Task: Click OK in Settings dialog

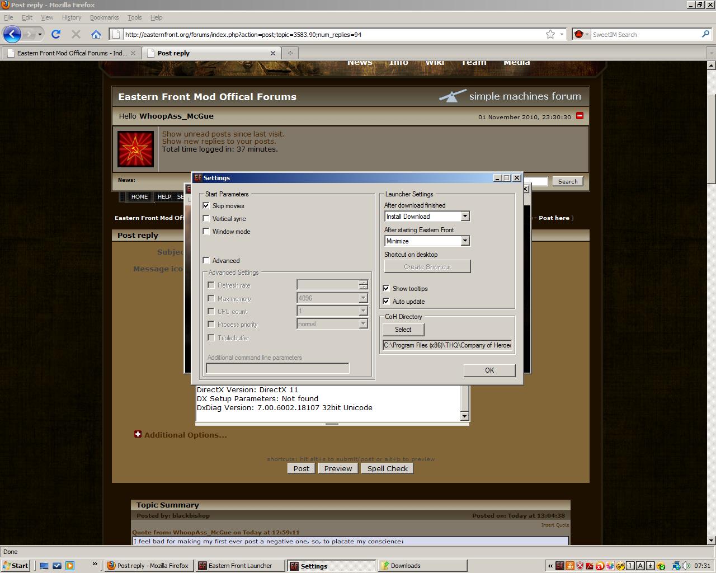Action: pyautogui.click(x=489, y=370)
